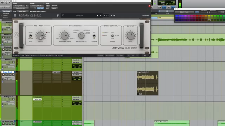Click the redo arrow in plugin footer
The image size is (225, 126).
pos(137,55)
